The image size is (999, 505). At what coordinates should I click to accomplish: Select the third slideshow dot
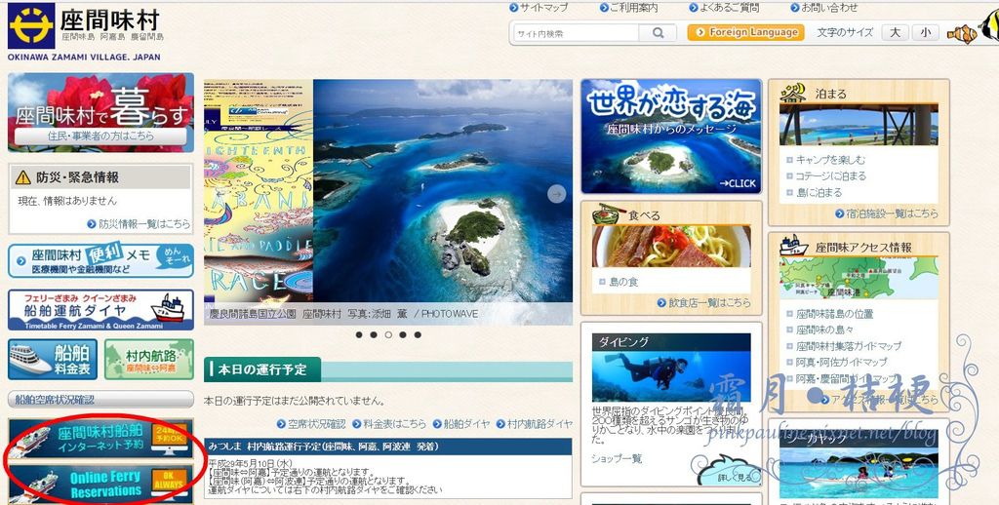coord(388,334)
